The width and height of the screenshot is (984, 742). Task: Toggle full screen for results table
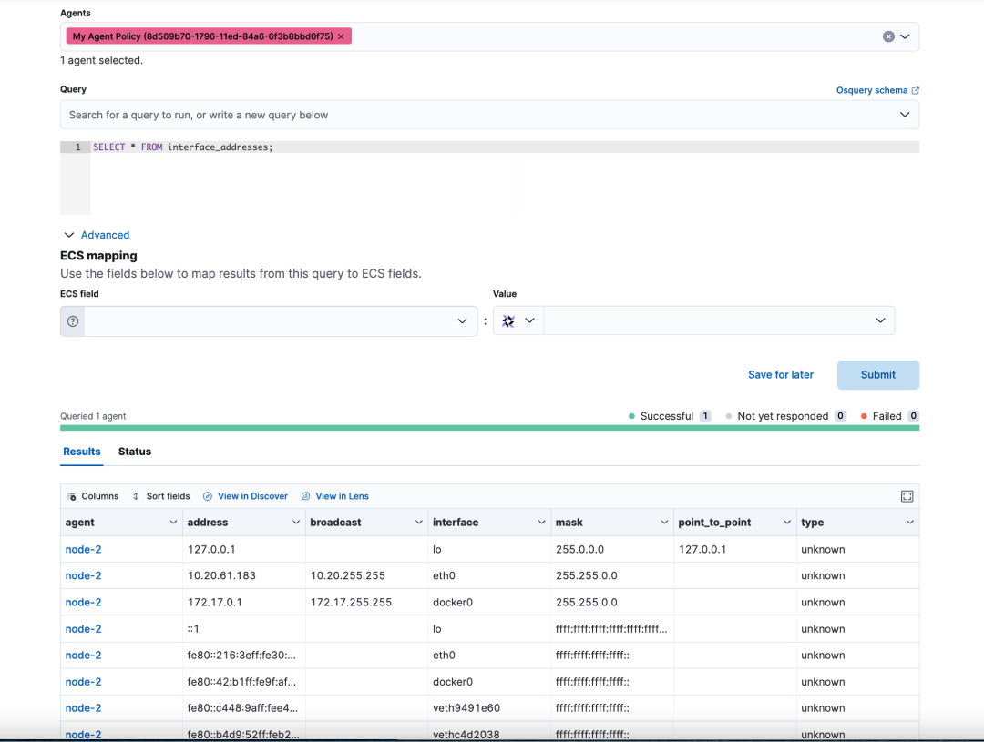tap(907, 496)
